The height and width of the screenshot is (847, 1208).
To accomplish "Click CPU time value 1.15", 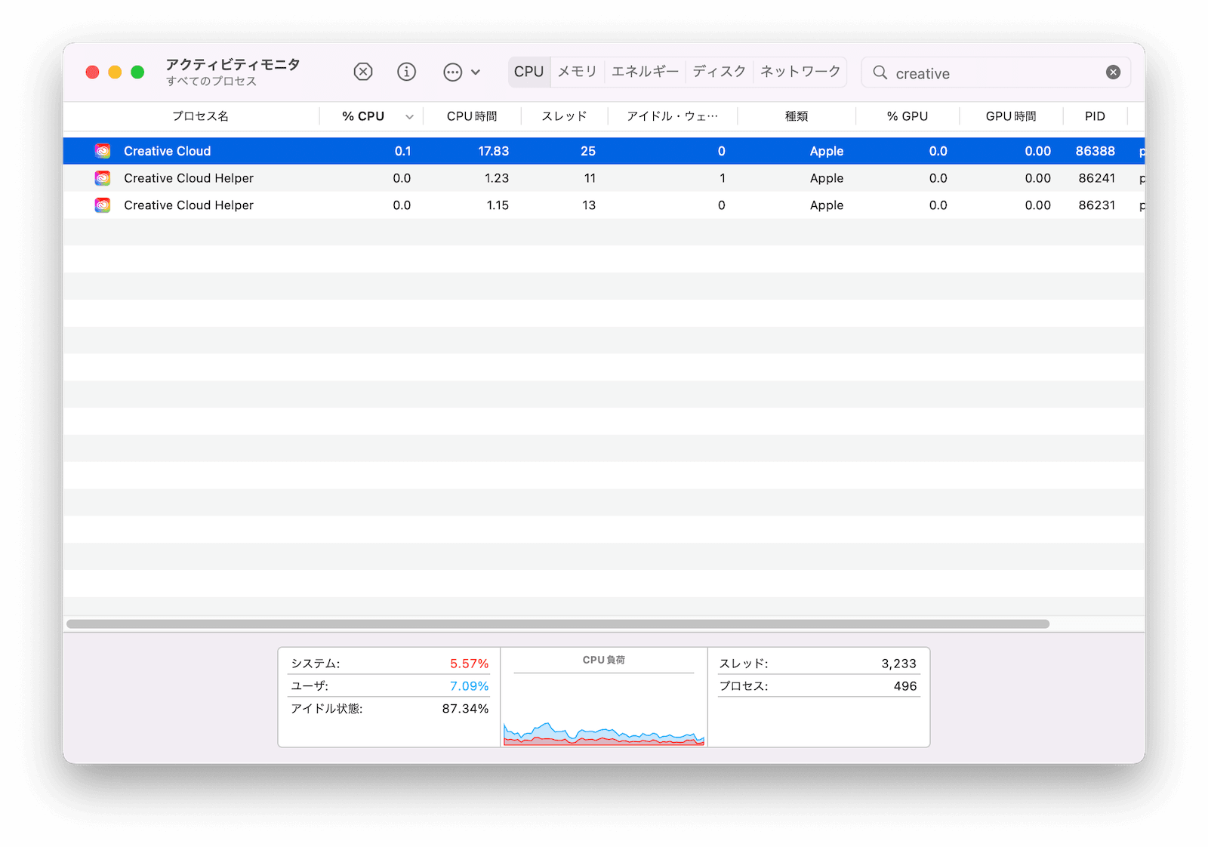I will (x=498, y=205).
